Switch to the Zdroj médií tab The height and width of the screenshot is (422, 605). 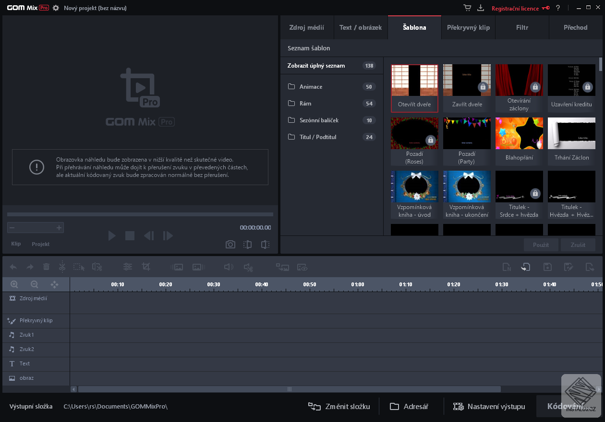(307, 27)
